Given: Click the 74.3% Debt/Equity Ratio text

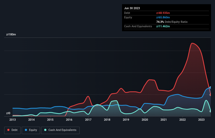Looking at the screenshot, I should [172, 22].
